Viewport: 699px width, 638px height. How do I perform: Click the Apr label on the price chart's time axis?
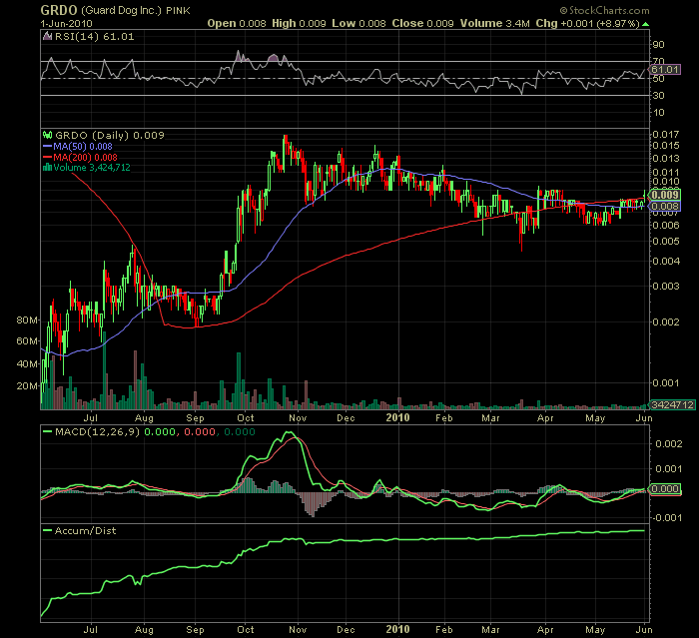coord(545,418)
